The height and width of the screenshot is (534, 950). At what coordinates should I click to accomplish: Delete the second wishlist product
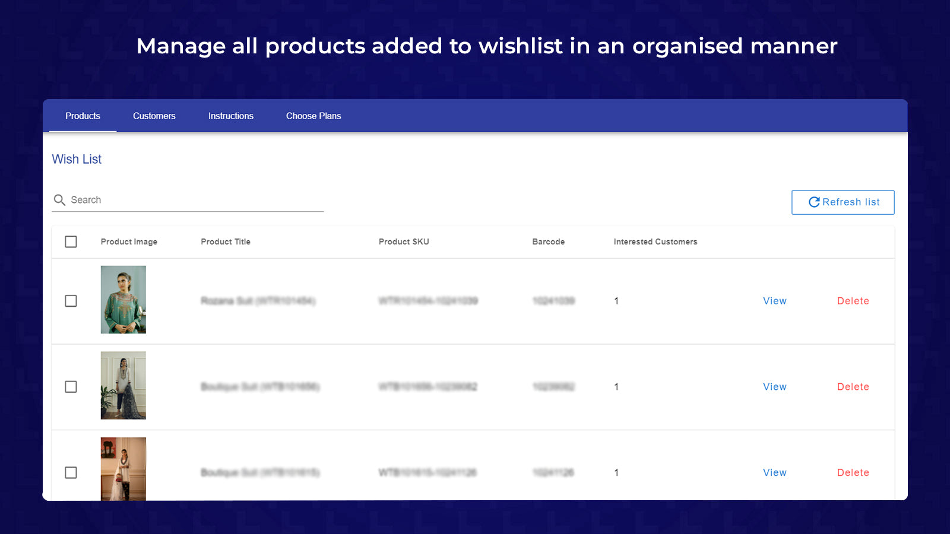[853, 387]
